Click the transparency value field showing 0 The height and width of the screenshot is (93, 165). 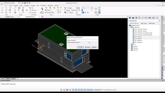[92, 10]
